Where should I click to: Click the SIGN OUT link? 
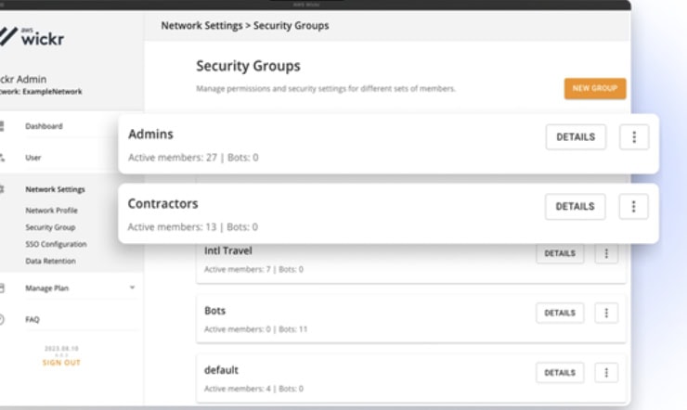61,363
